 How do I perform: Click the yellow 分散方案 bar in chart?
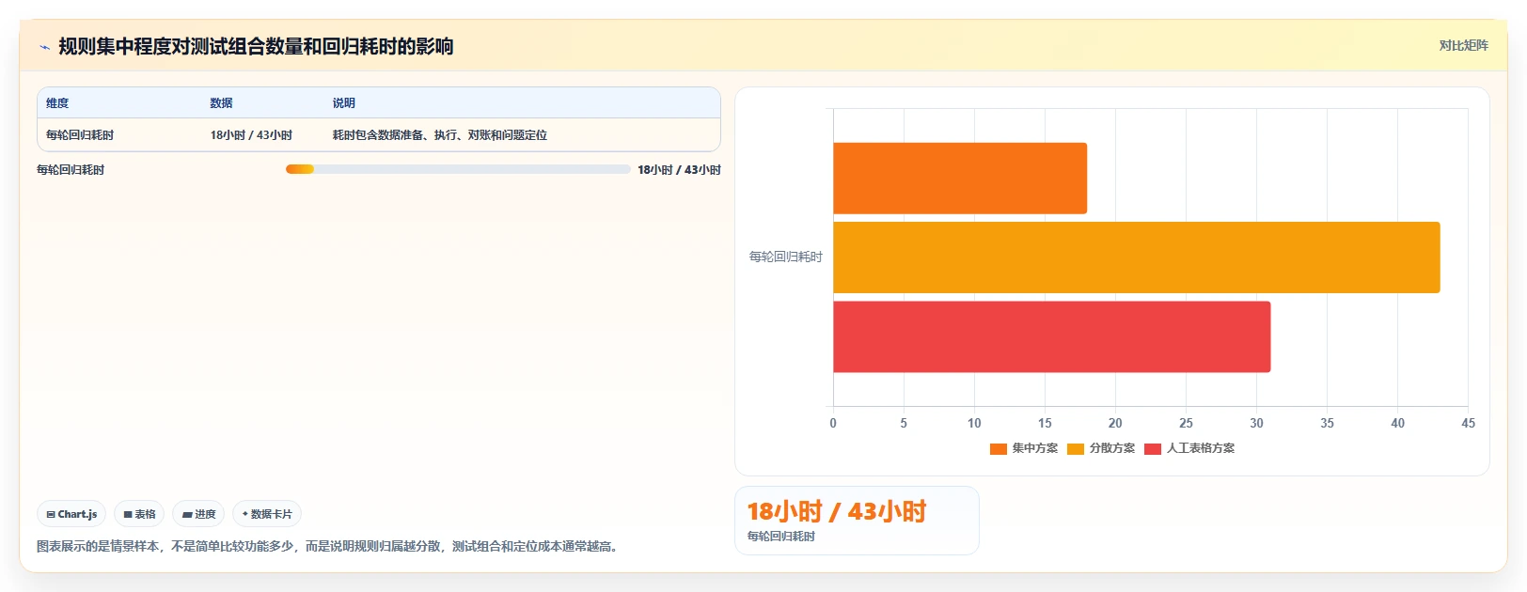coord(1136,257)
